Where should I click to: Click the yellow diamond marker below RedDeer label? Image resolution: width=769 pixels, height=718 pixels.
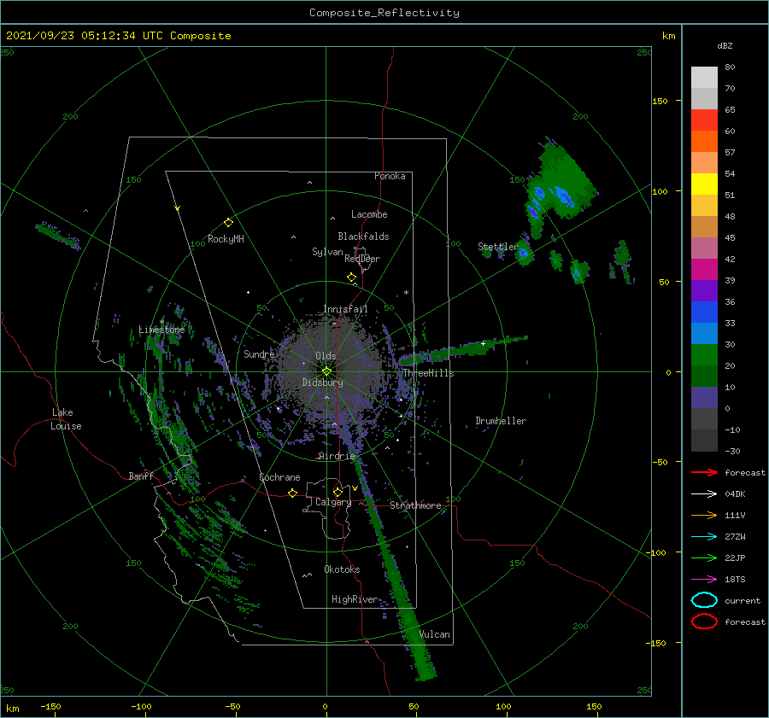(x=351, y=277)
